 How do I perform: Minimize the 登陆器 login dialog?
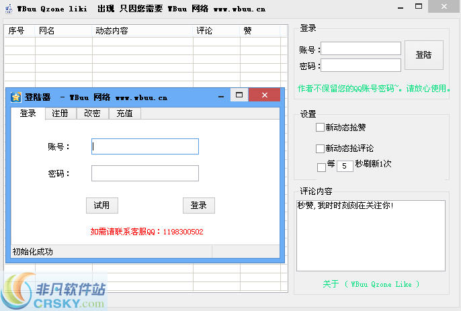pyautogui.click(x=221, y=96)
